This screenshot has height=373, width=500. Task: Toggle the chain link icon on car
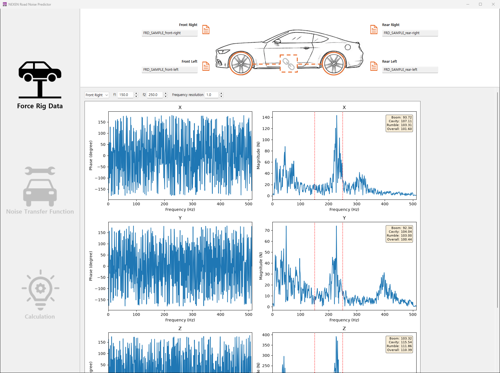pos(289,64)
